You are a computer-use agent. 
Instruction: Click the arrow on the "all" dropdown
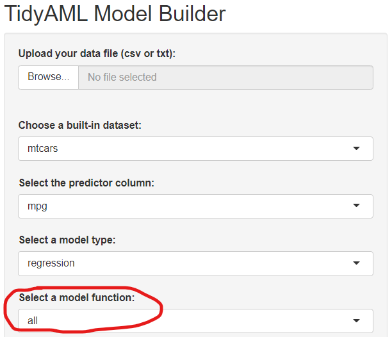(357, 320)
